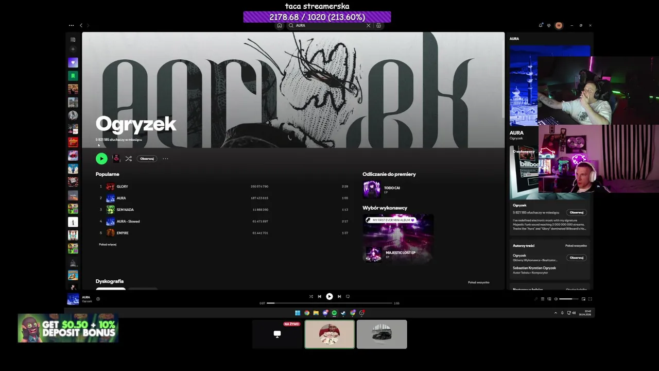Open AURA title in now playing panel
Image resolution: width=659 pixels, height=371 pixels.
coord(516,133)
